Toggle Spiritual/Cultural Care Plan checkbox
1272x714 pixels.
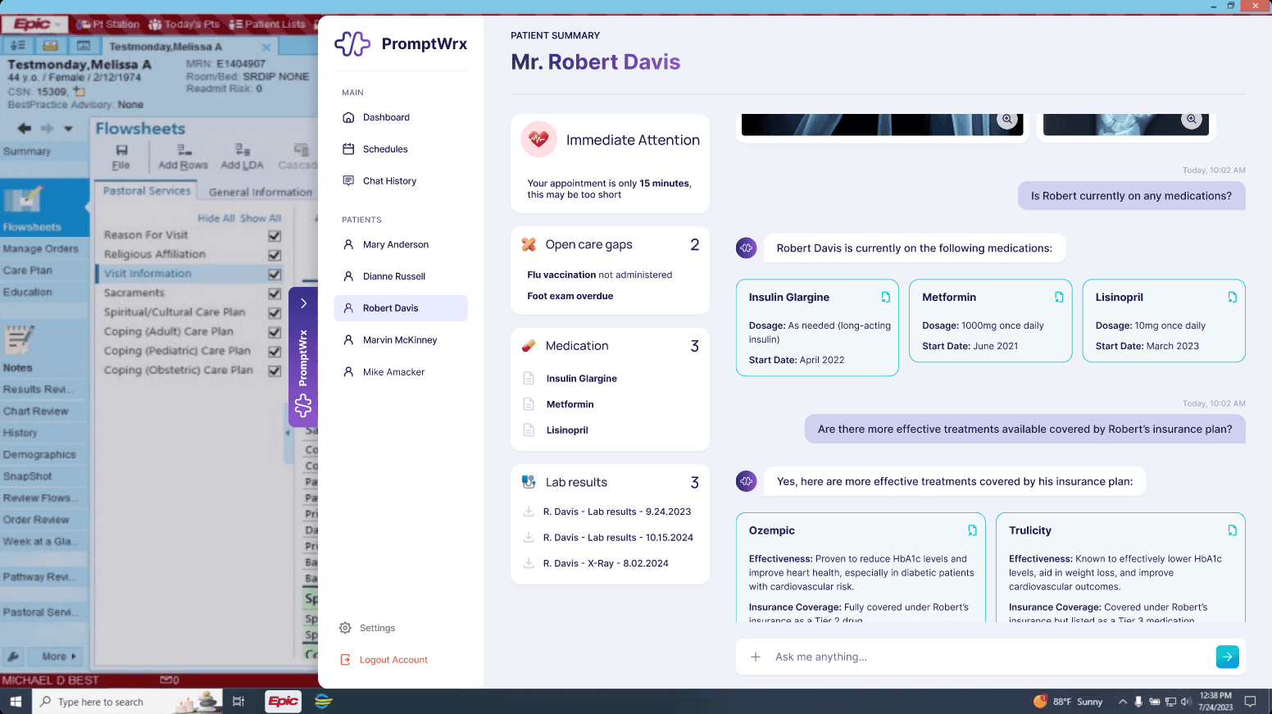(275, 313)
